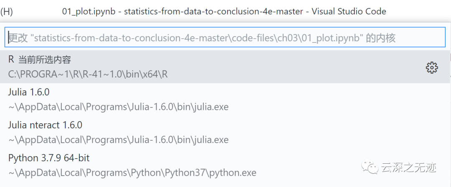Click the WeChat logo icon in the watermark
The image size is (451, 187).
coord(371,168)
